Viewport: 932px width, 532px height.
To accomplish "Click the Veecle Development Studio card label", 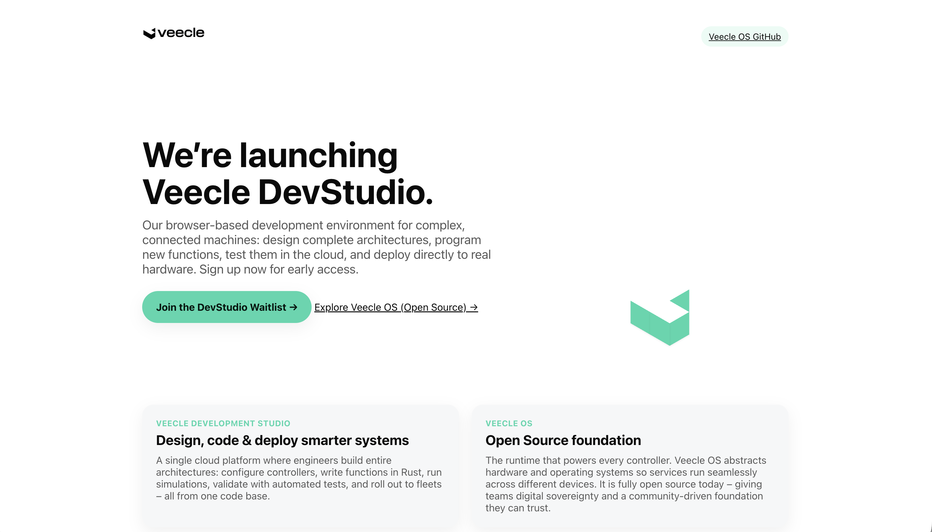I will click(x=223, y=423).
